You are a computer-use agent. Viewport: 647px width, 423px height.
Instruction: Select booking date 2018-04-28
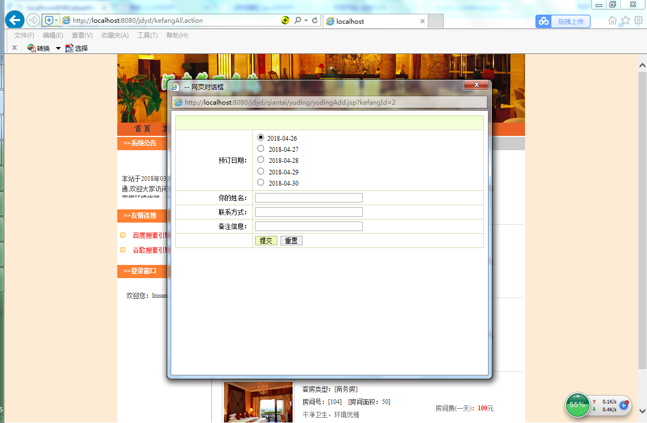pyautogui.click(x=260, y=159)
